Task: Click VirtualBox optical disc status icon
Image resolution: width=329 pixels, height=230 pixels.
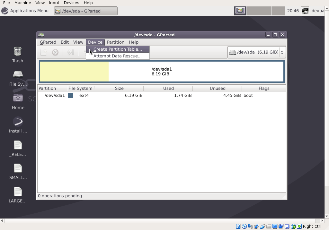Action: 244,226
